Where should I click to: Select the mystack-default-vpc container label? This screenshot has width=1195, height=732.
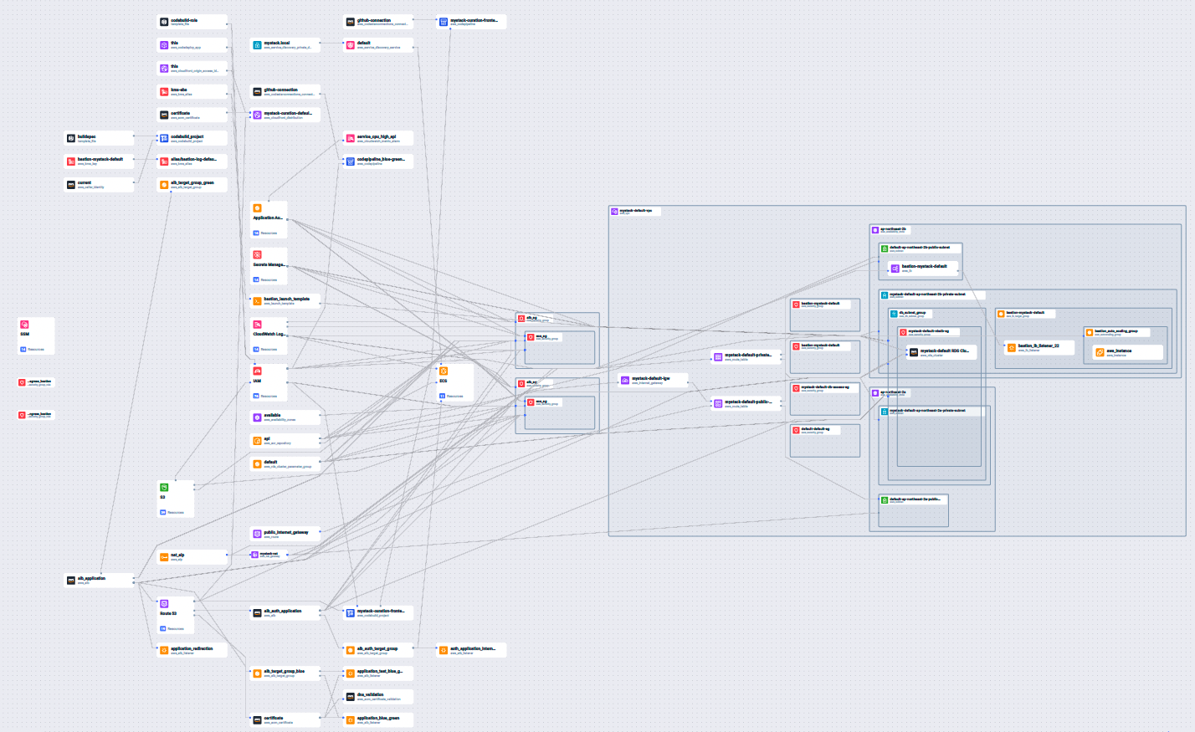point(635,212)
